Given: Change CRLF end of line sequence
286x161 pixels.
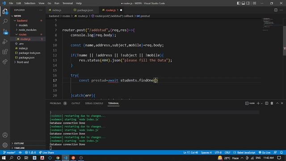Looking at the screenshot, I should 227,153.
